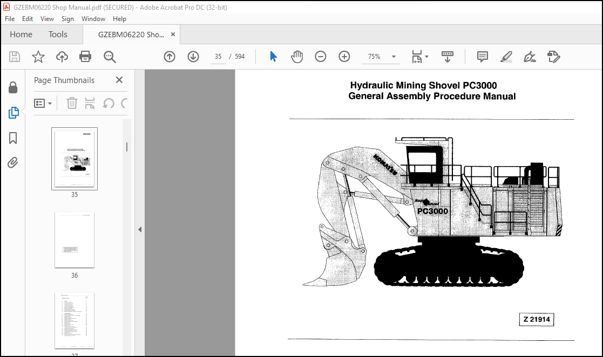Viewport: 603px width, 357px height.
Task: Open the Sign menu
Action: (x=67, y=19)
